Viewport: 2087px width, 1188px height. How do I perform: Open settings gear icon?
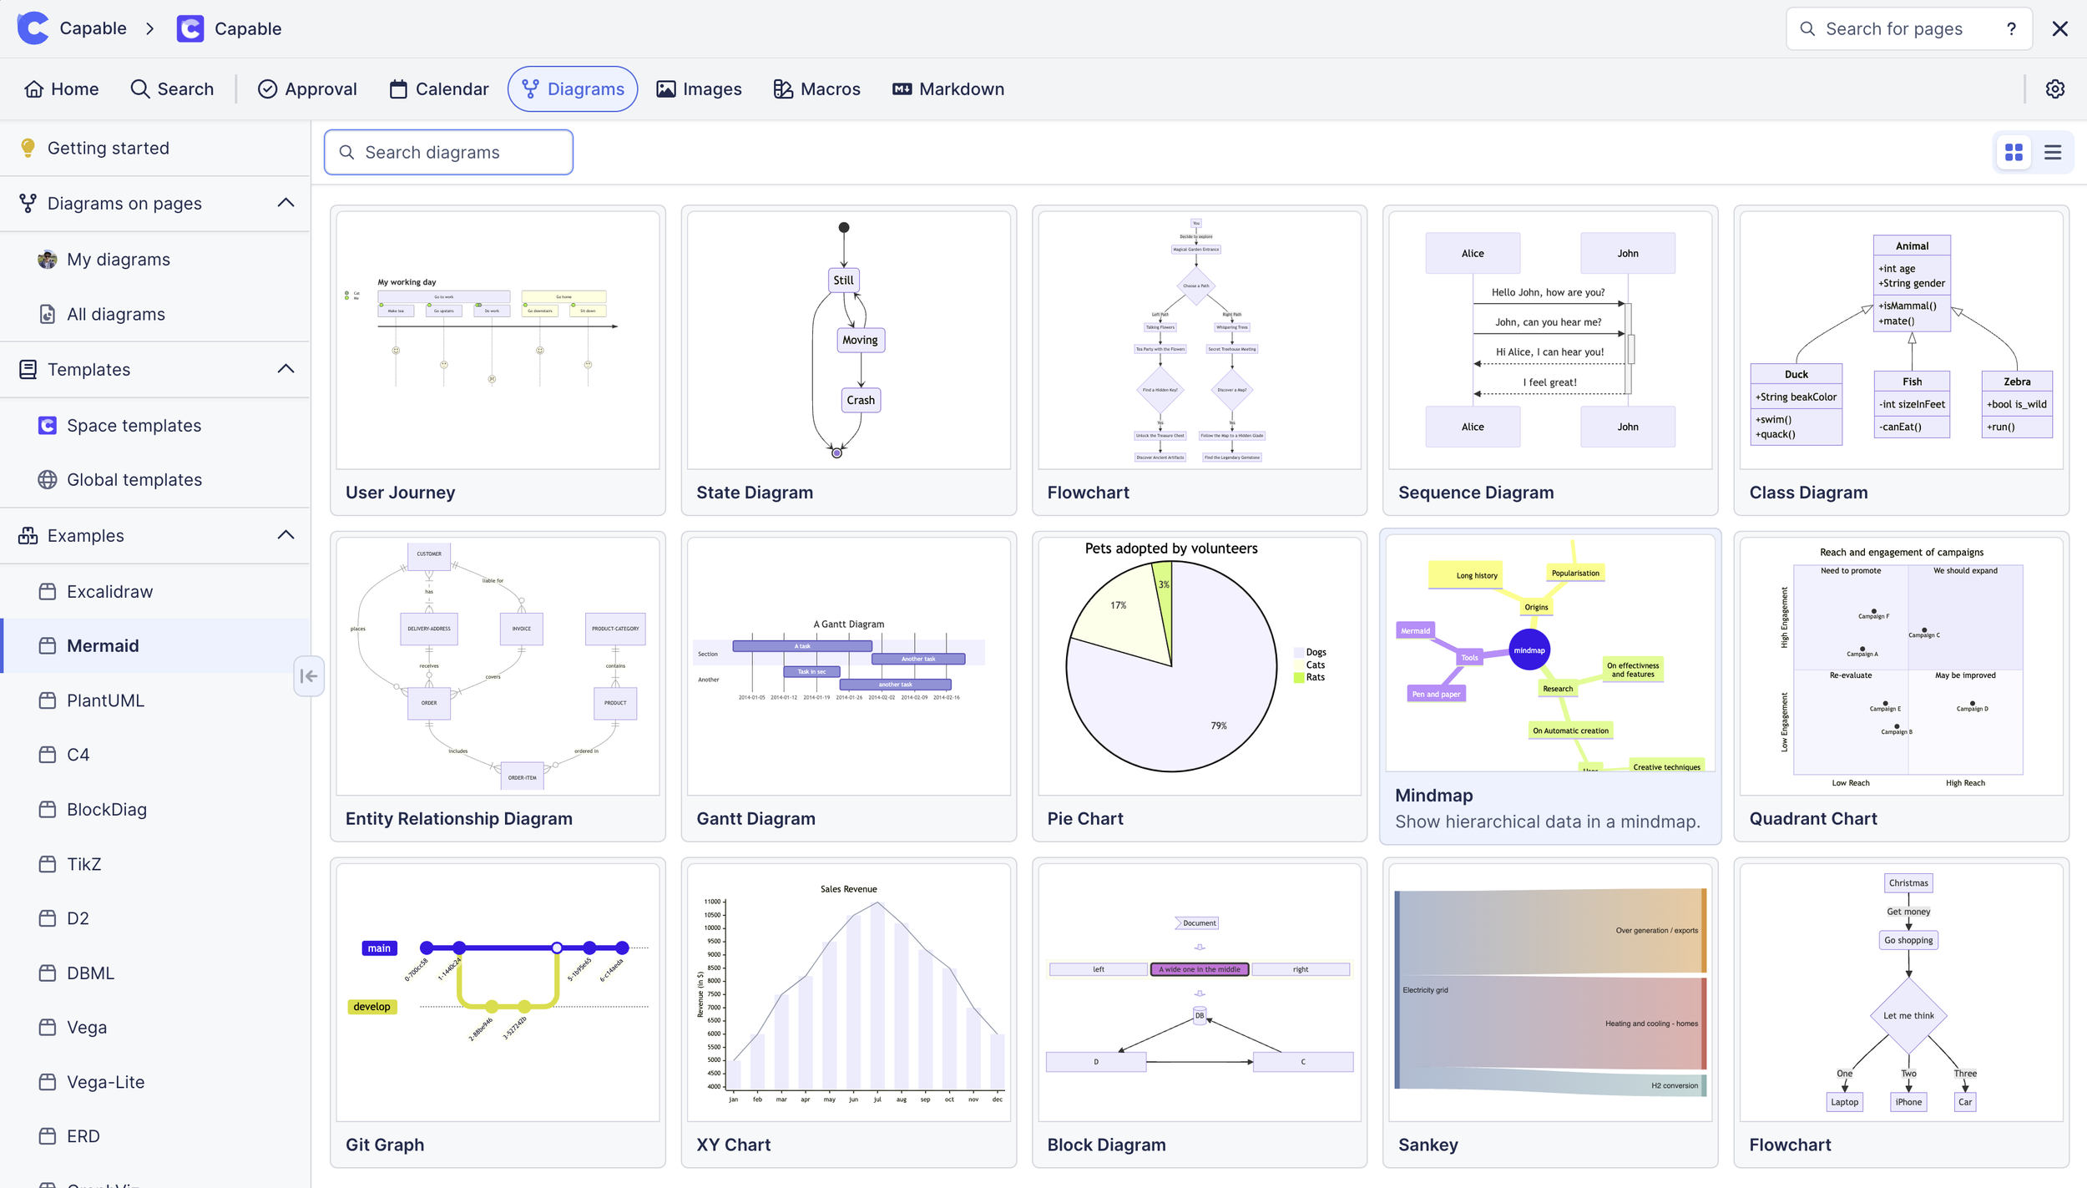click(x=2054, y=88)
